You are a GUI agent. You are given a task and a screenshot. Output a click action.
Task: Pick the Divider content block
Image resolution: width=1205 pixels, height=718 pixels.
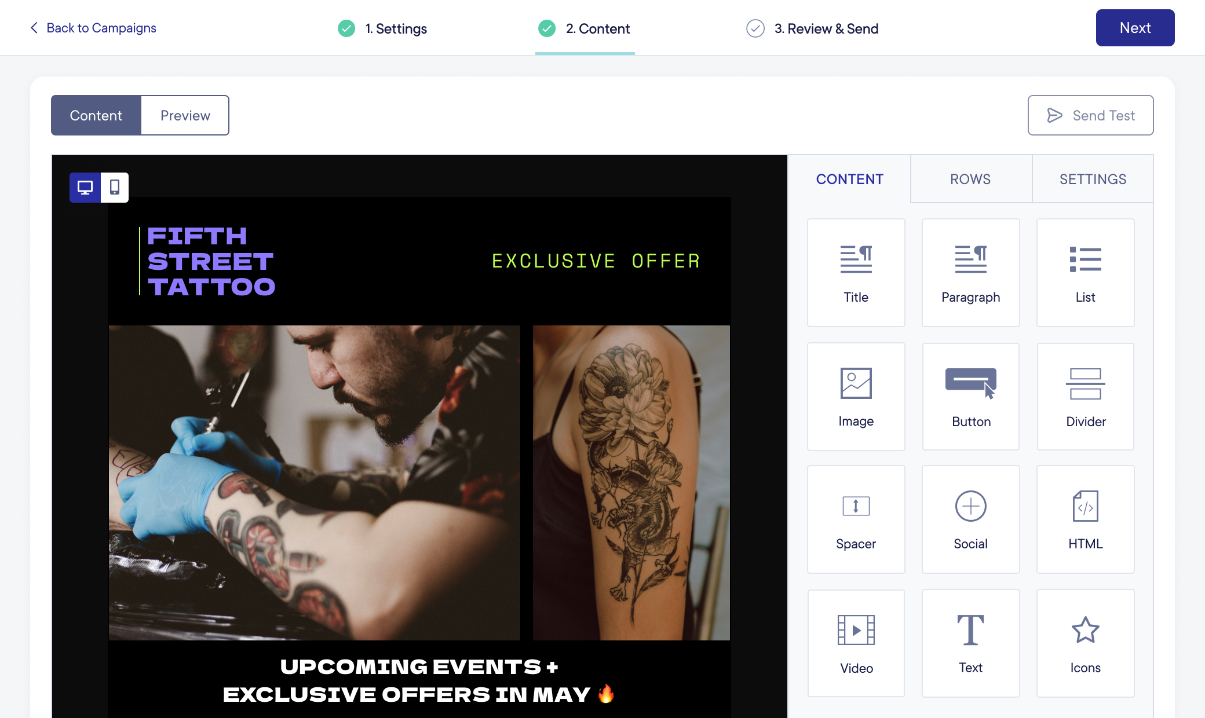[x=1085, y=397]
